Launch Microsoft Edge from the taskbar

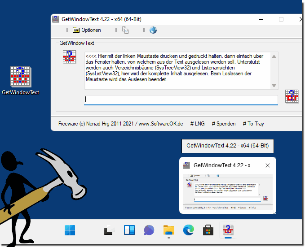pos(189,230)
